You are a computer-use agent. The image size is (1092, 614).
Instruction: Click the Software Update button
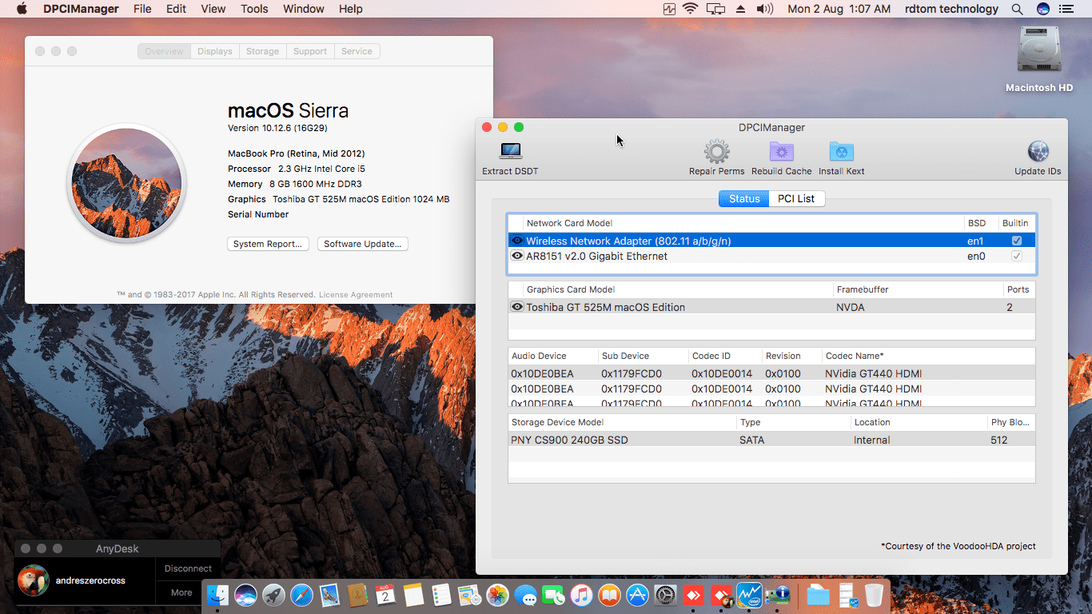tap(363, 244)
